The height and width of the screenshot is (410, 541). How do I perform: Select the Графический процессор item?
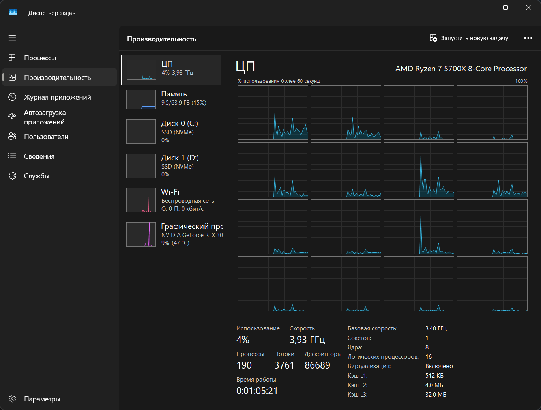click(171, 234)
